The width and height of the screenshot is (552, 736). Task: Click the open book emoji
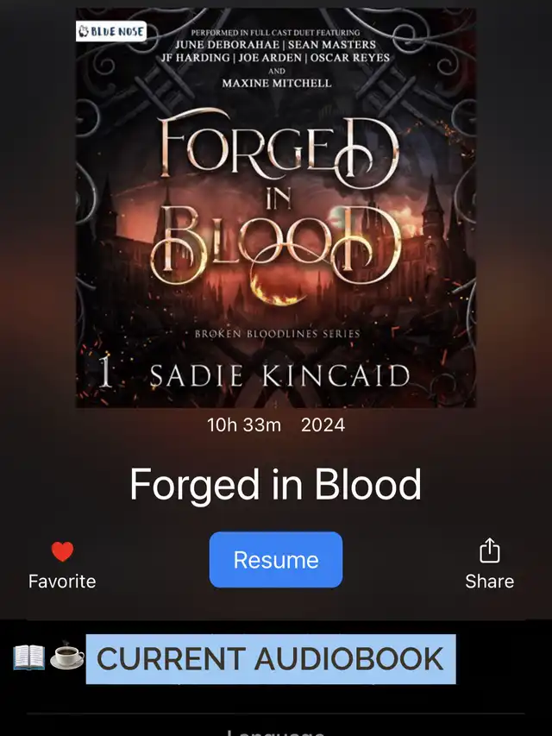coord(29,657)
